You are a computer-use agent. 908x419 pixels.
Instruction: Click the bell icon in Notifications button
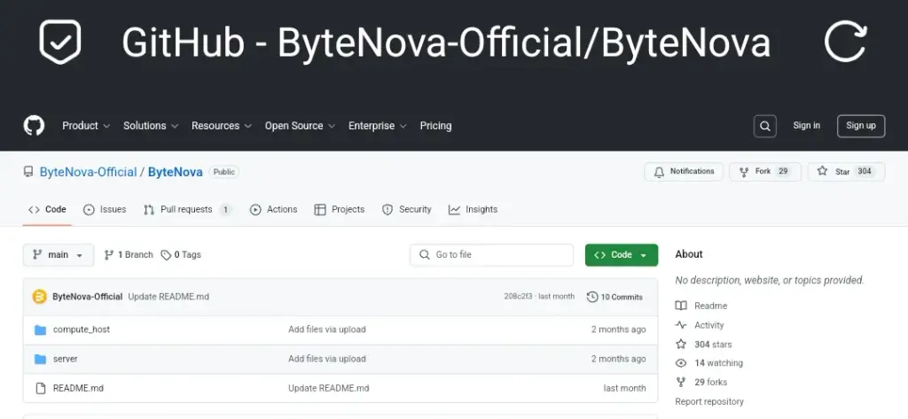659,172
